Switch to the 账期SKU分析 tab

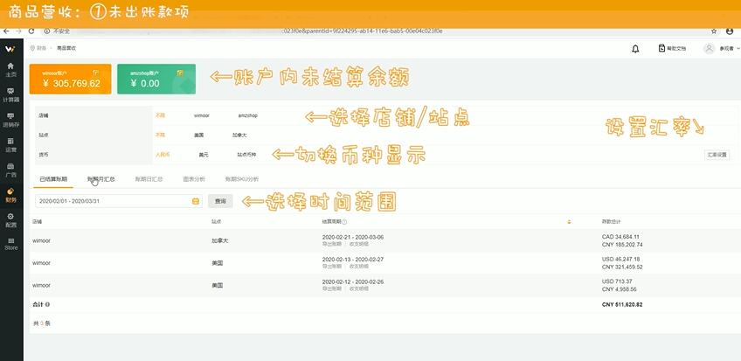coord(242,179)
